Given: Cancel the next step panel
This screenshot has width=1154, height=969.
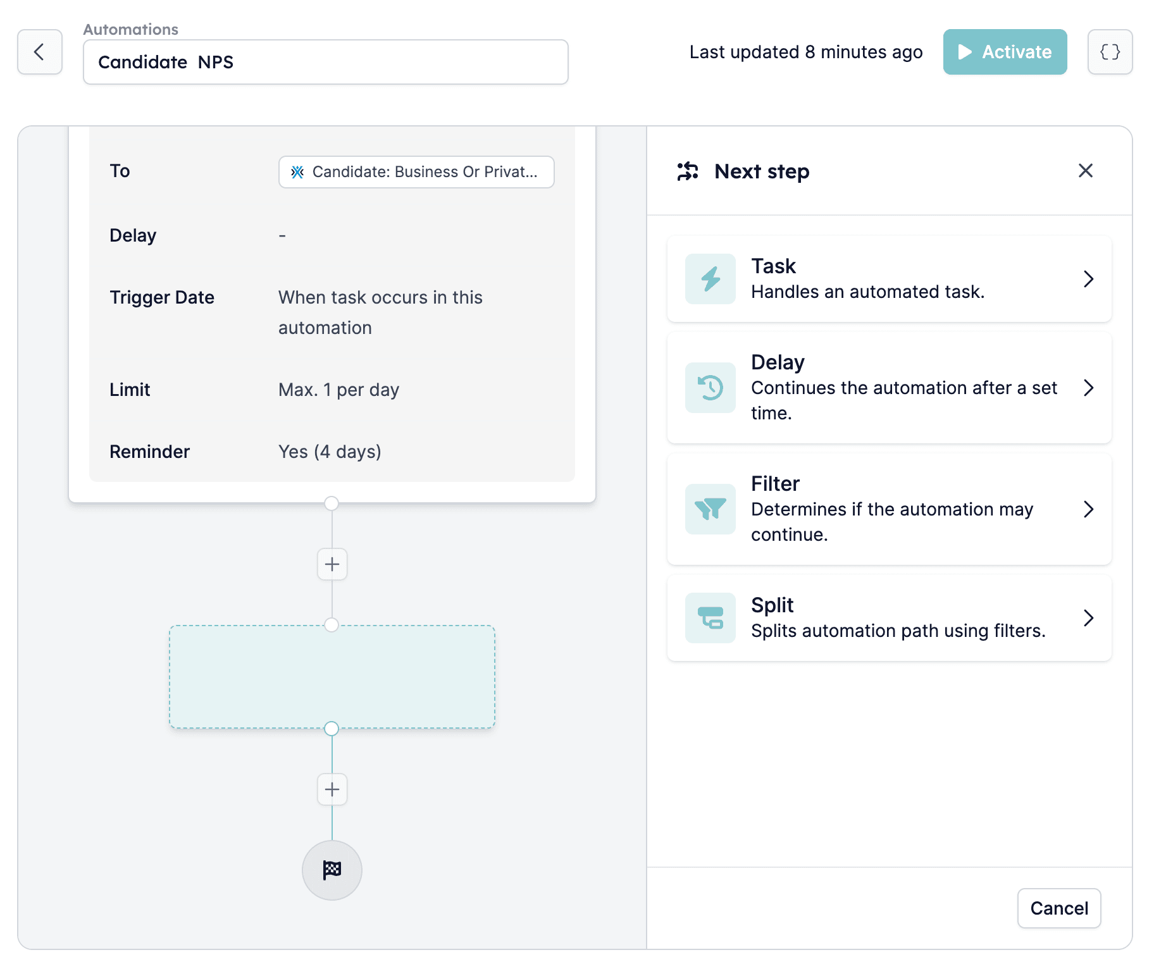Looking at the screenshot, I should point(1059,908).
